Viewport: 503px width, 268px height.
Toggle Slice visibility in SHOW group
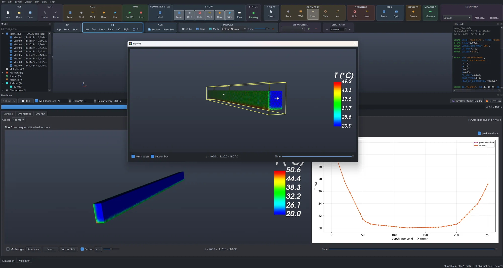[x=230, y=15]
